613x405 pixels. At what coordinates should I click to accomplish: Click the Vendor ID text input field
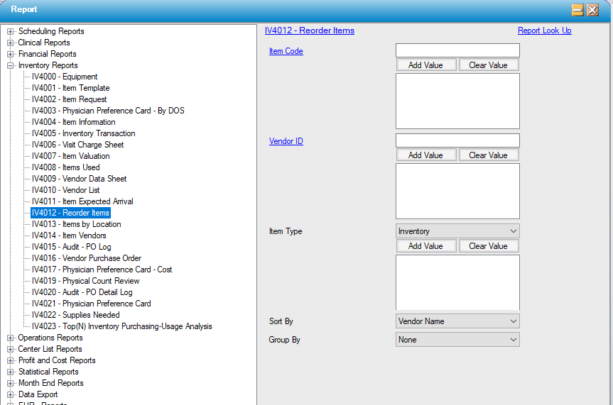point(457,140)
